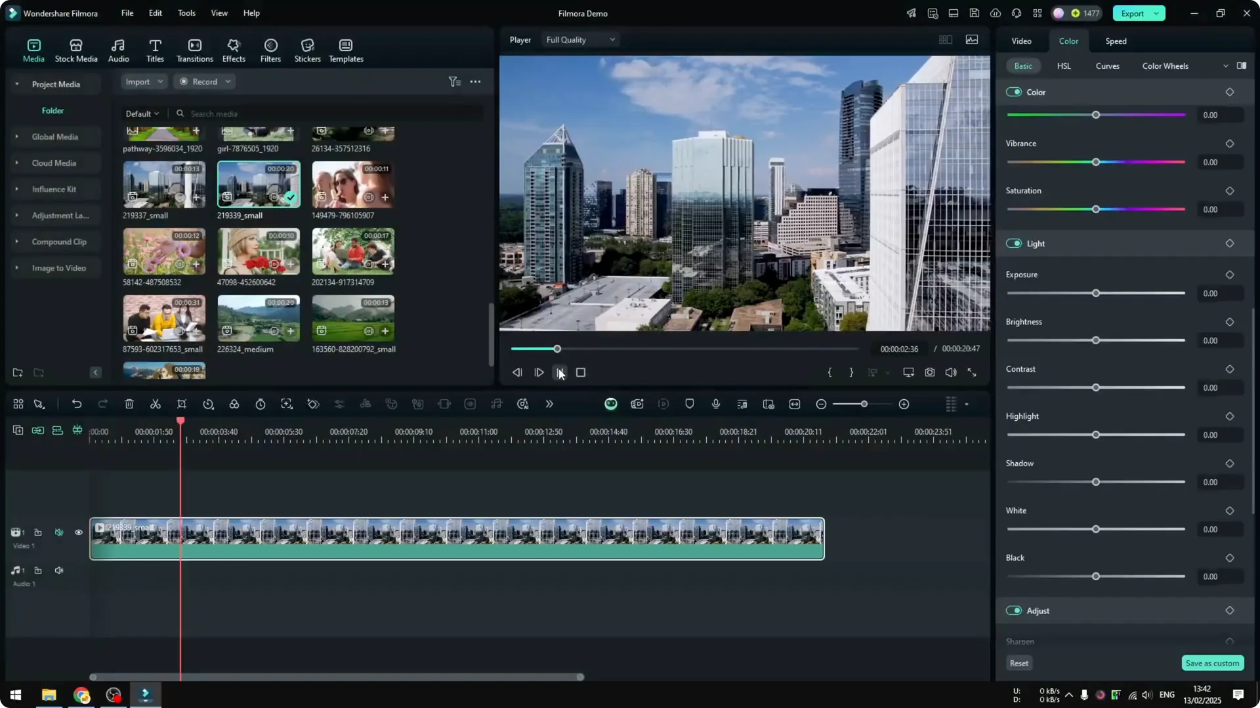Viewport: 1260px width, 708px height.
Task: Select the 219337_small clip thumbnail
Action: tap(163, 186)
